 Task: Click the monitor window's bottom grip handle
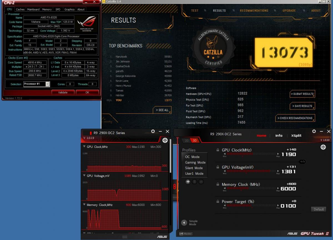(x=125, y=237)
